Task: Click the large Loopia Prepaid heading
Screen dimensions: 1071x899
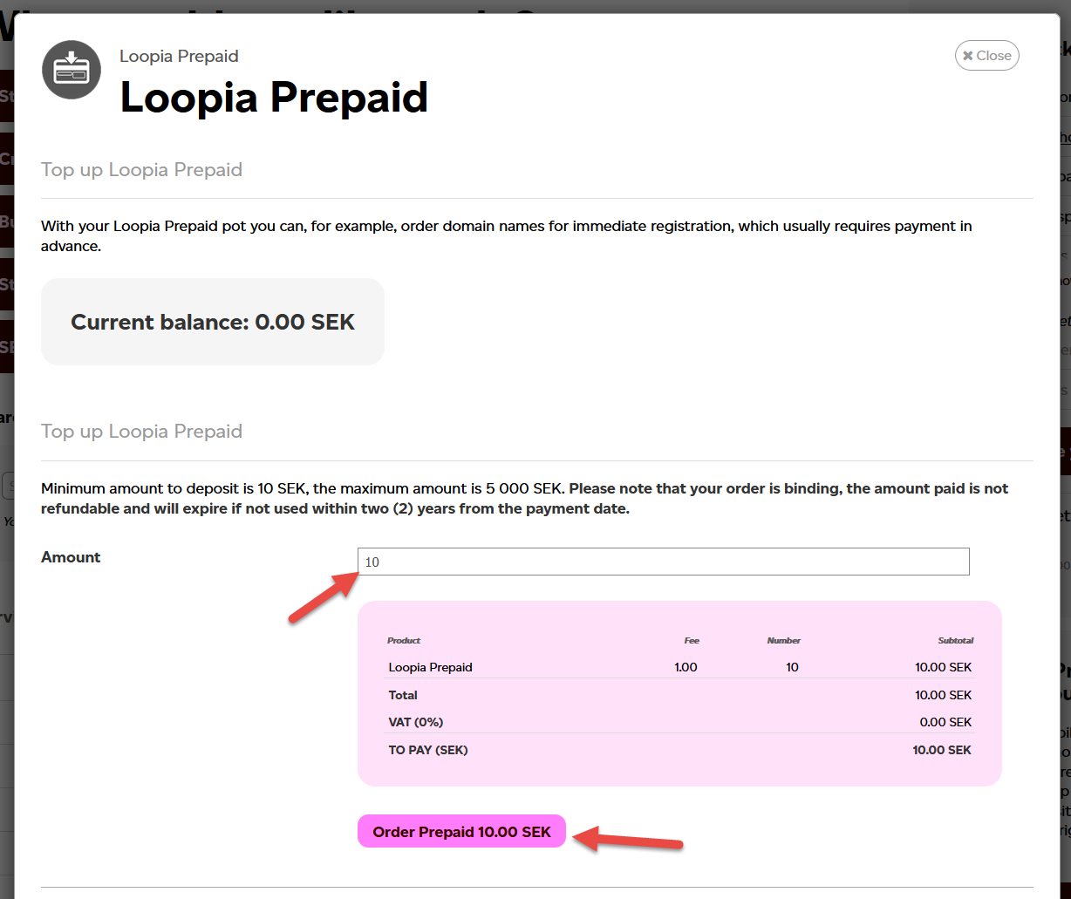Action: (274, 97)
